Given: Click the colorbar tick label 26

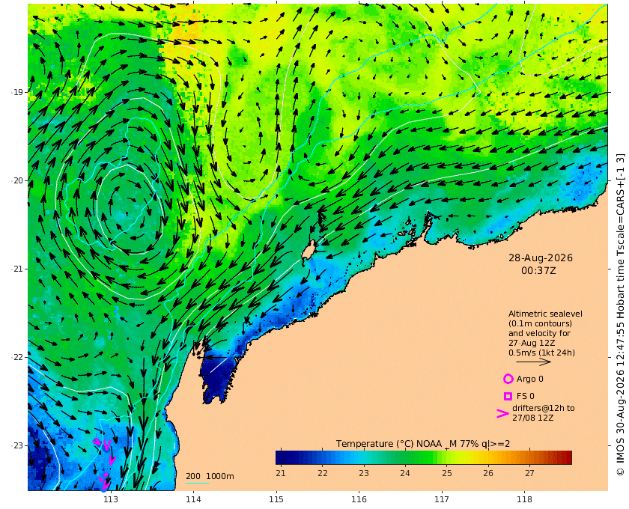Looking at the screenshot, I should (x=487, y=473).
